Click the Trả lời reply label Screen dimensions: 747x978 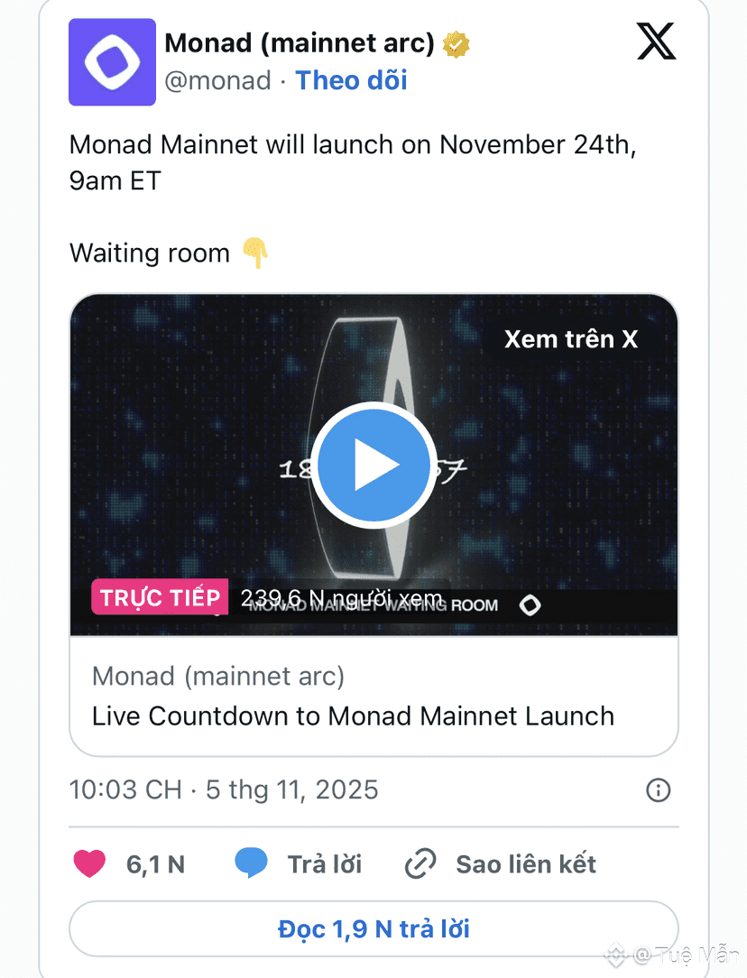click(324, 864)
